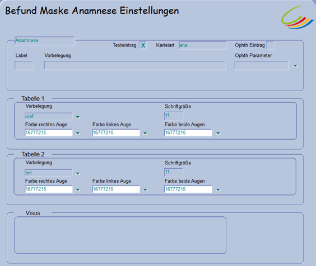The height and width of the screenshot is (266, 316).
Task: Click the Karteiart field containing ana
Action: click(203, 45)
